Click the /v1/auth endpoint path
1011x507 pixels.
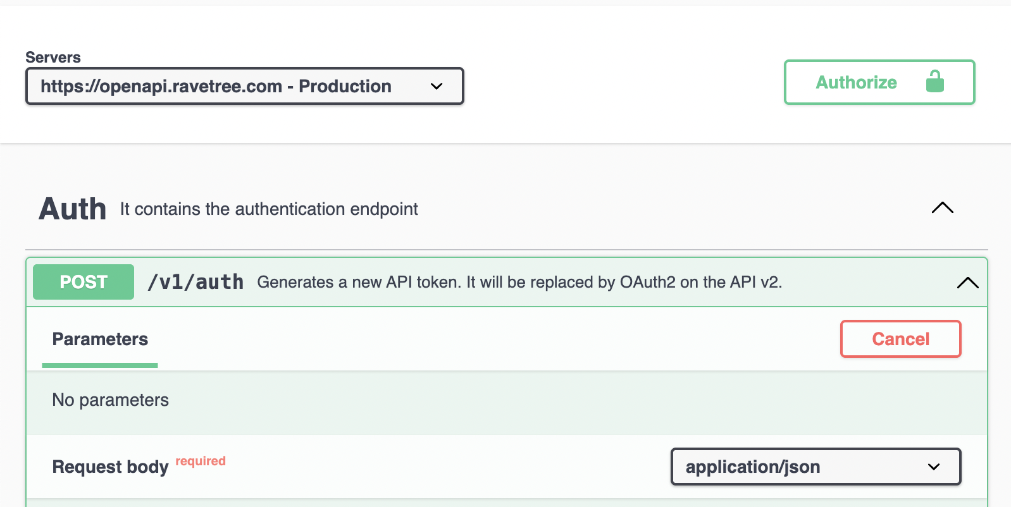tap(195, 282)
